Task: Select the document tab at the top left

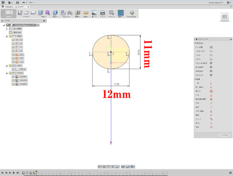Action: [15, 7]
